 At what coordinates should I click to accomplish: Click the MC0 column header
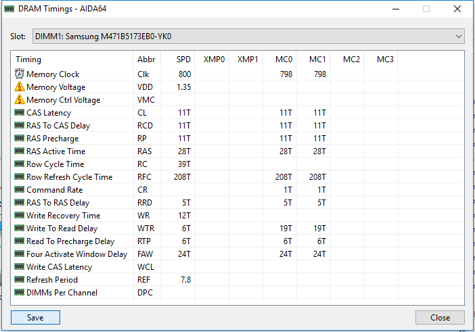(x=284, y=60)
